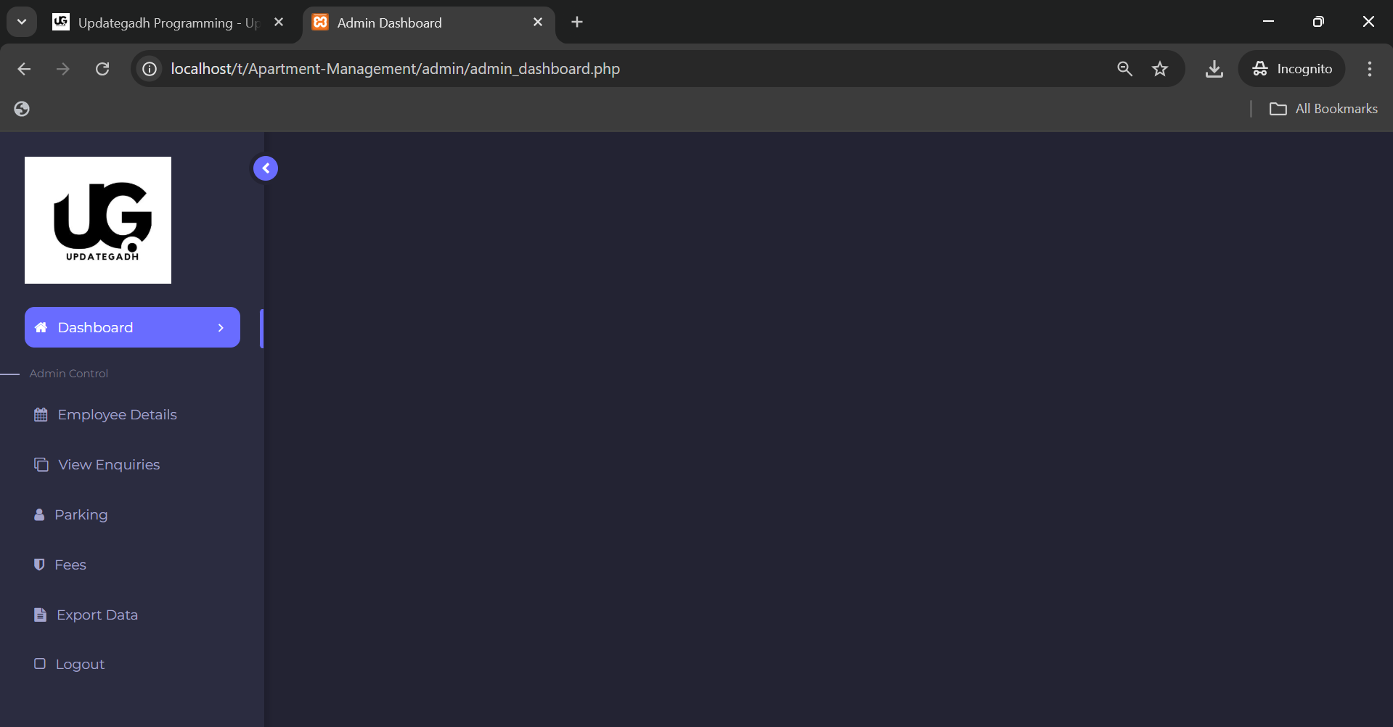Click the Export Data file icon
Image resolution: width=1393 pixels, height=727 pixels.
coord(40,615)
